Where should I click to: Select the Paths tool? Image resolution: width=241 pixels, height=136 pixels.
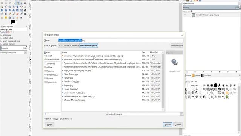(x=2, y=7)
